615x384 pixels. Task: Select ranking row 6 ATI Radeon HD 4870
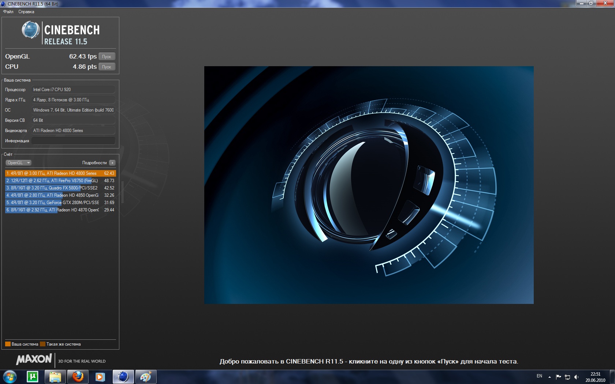click(x=60, y=210)
